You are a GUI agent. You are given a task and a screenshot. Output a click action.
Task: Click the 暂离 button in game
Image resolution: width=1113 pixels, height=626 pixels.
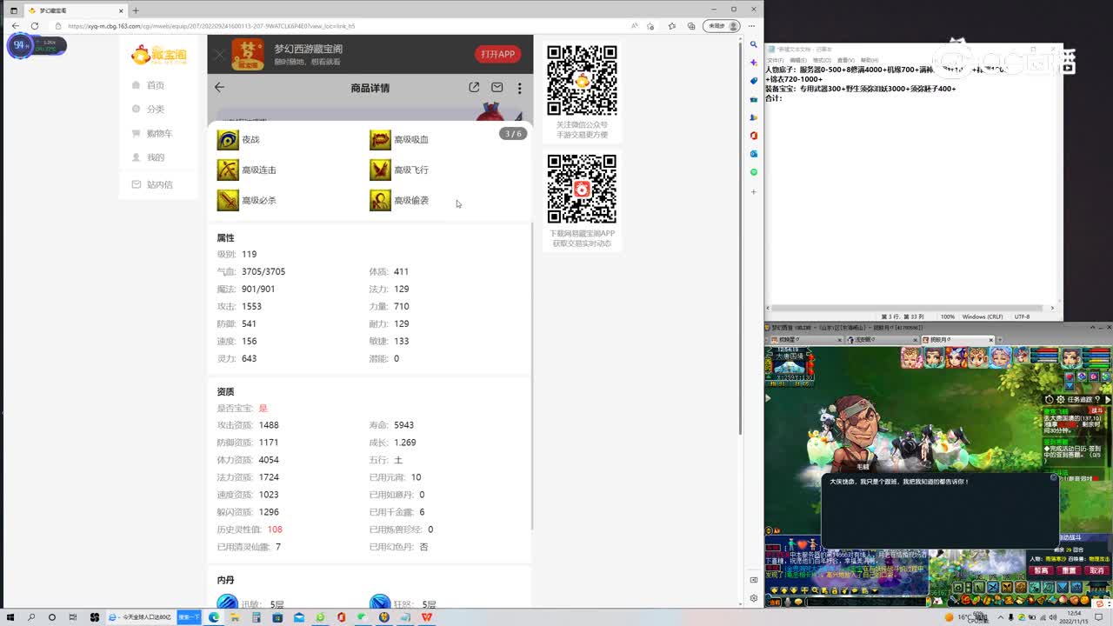click(x=1041, y=571)
